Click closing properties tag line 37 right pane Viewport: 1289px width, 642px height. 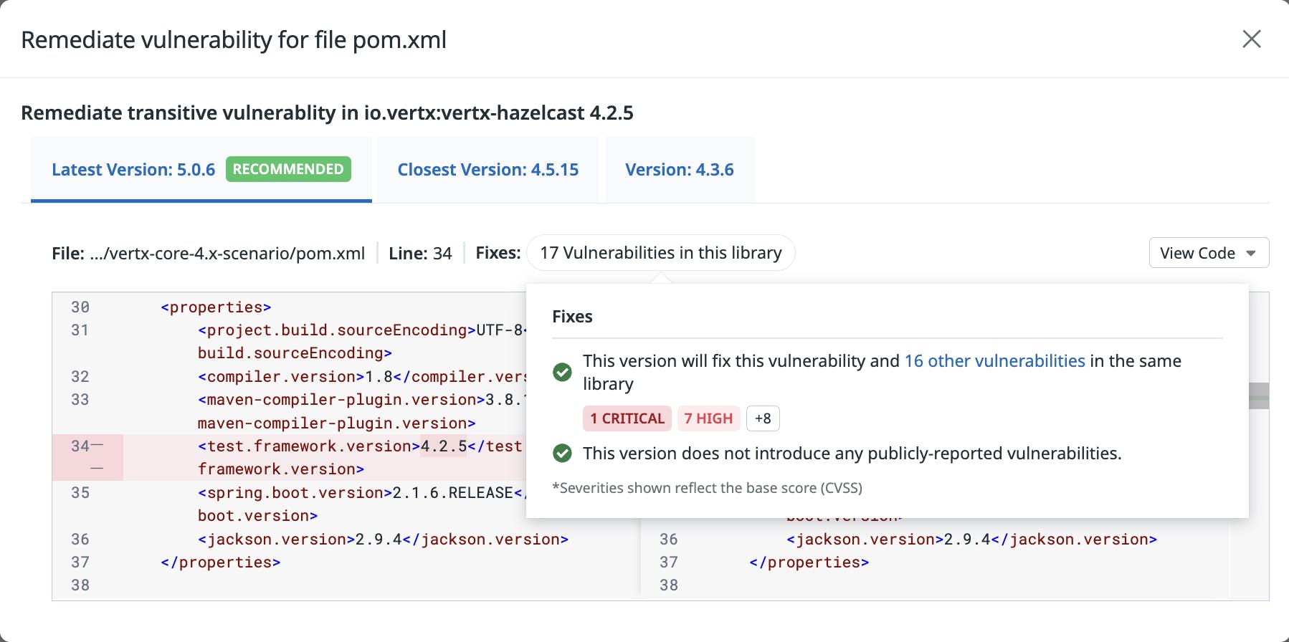[809, 562]
